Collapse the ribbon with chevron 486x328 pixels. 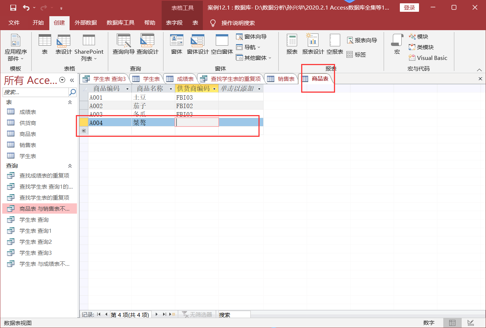point(479,69)
